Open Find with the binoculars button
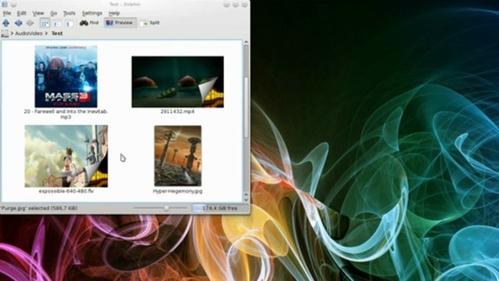The image size is (499, 281). click(x=89, y=23)
